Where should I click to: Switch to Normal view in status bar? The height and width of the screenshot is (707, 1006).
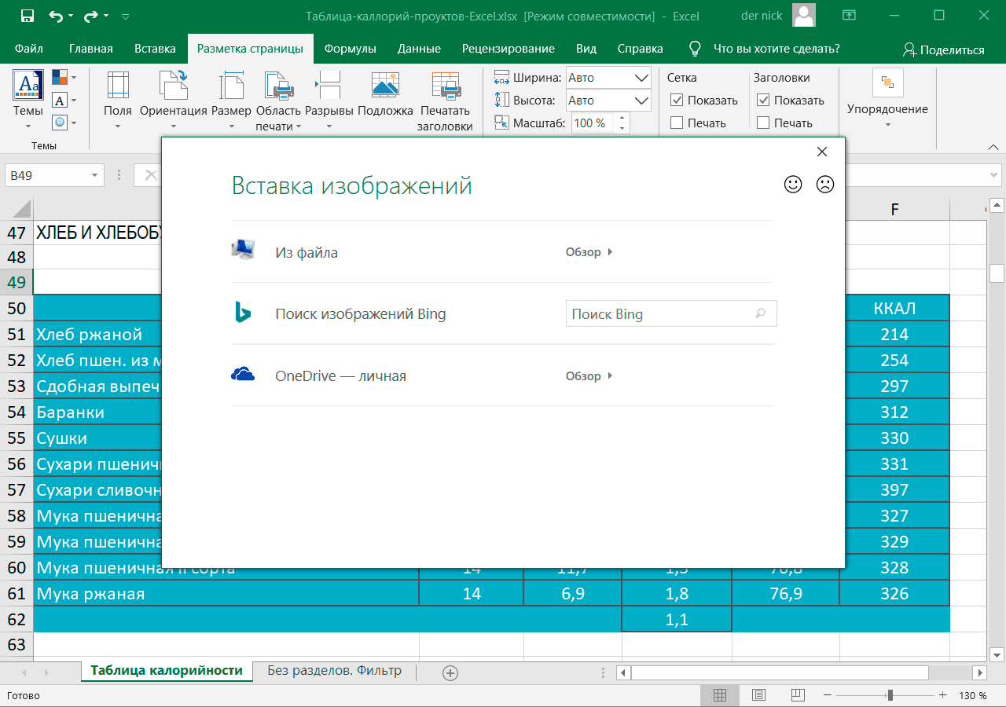720,695
